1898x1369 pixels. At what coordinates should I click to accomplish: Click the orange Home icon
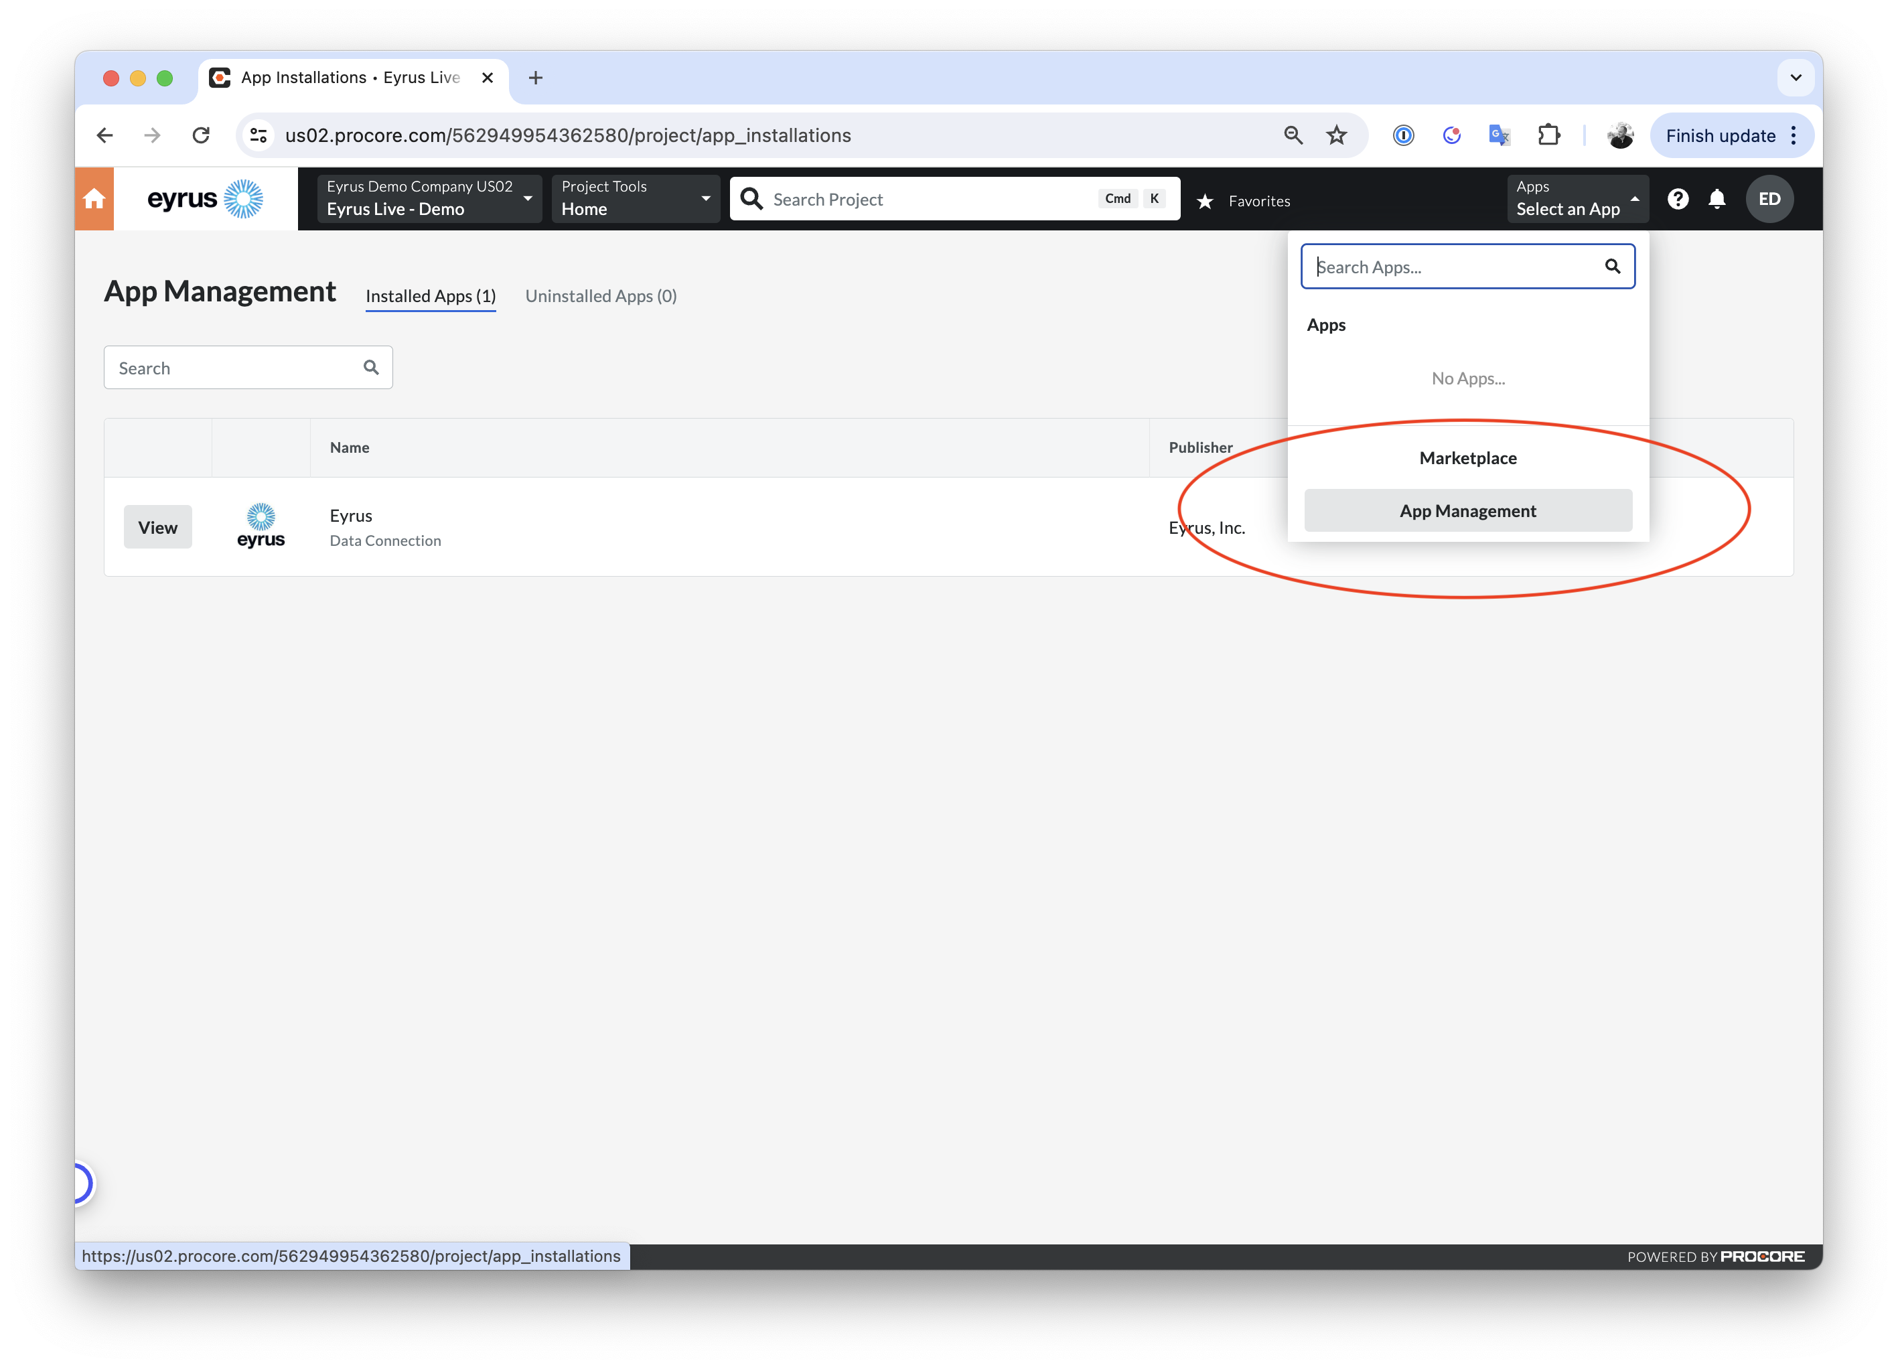pos(94,199)
